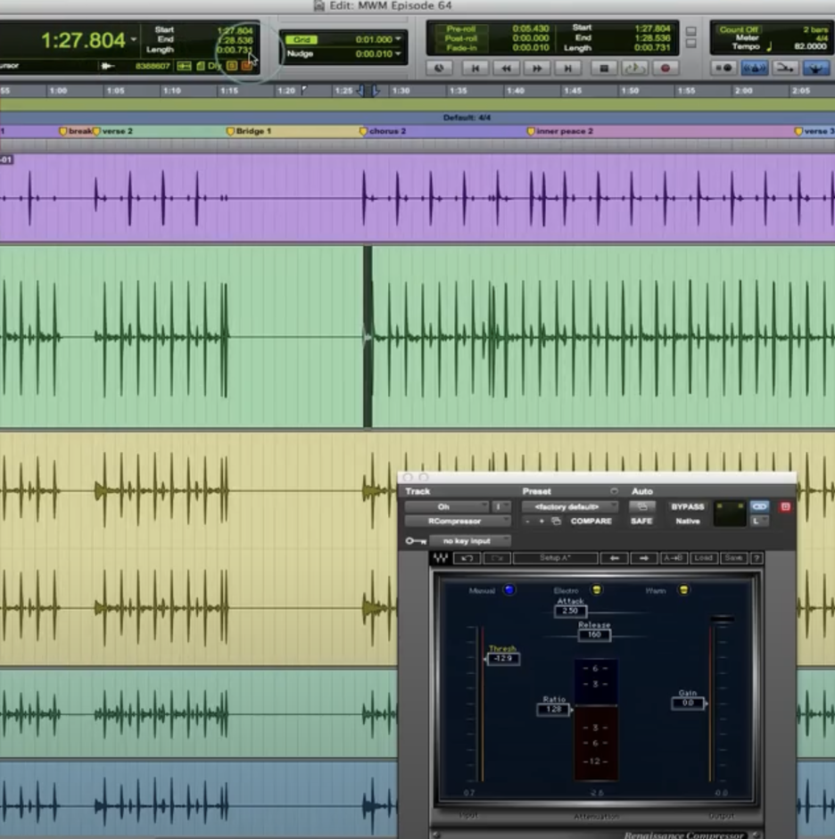Open the no key input selector

click(x=469, y=541)
